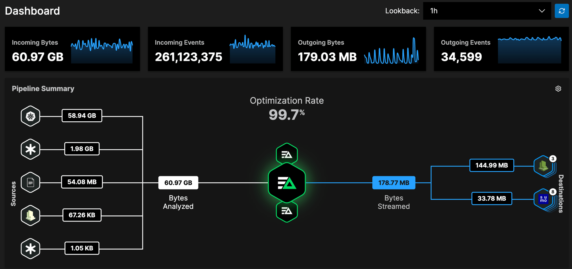The height and width of the screenshot is (269, 572).
Task: Select the first asterisk source icon
Action: coord(31,149)
